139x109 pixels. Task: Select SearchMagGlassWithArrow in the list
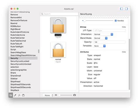pos(23,55)
